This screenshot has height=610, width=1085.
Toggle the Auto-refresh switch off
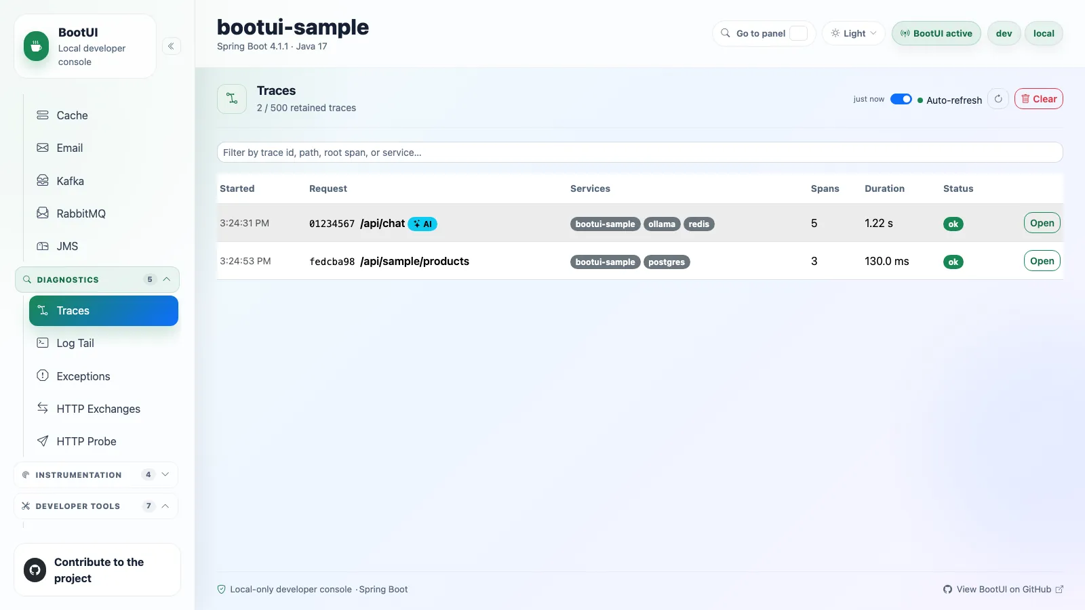901,99
